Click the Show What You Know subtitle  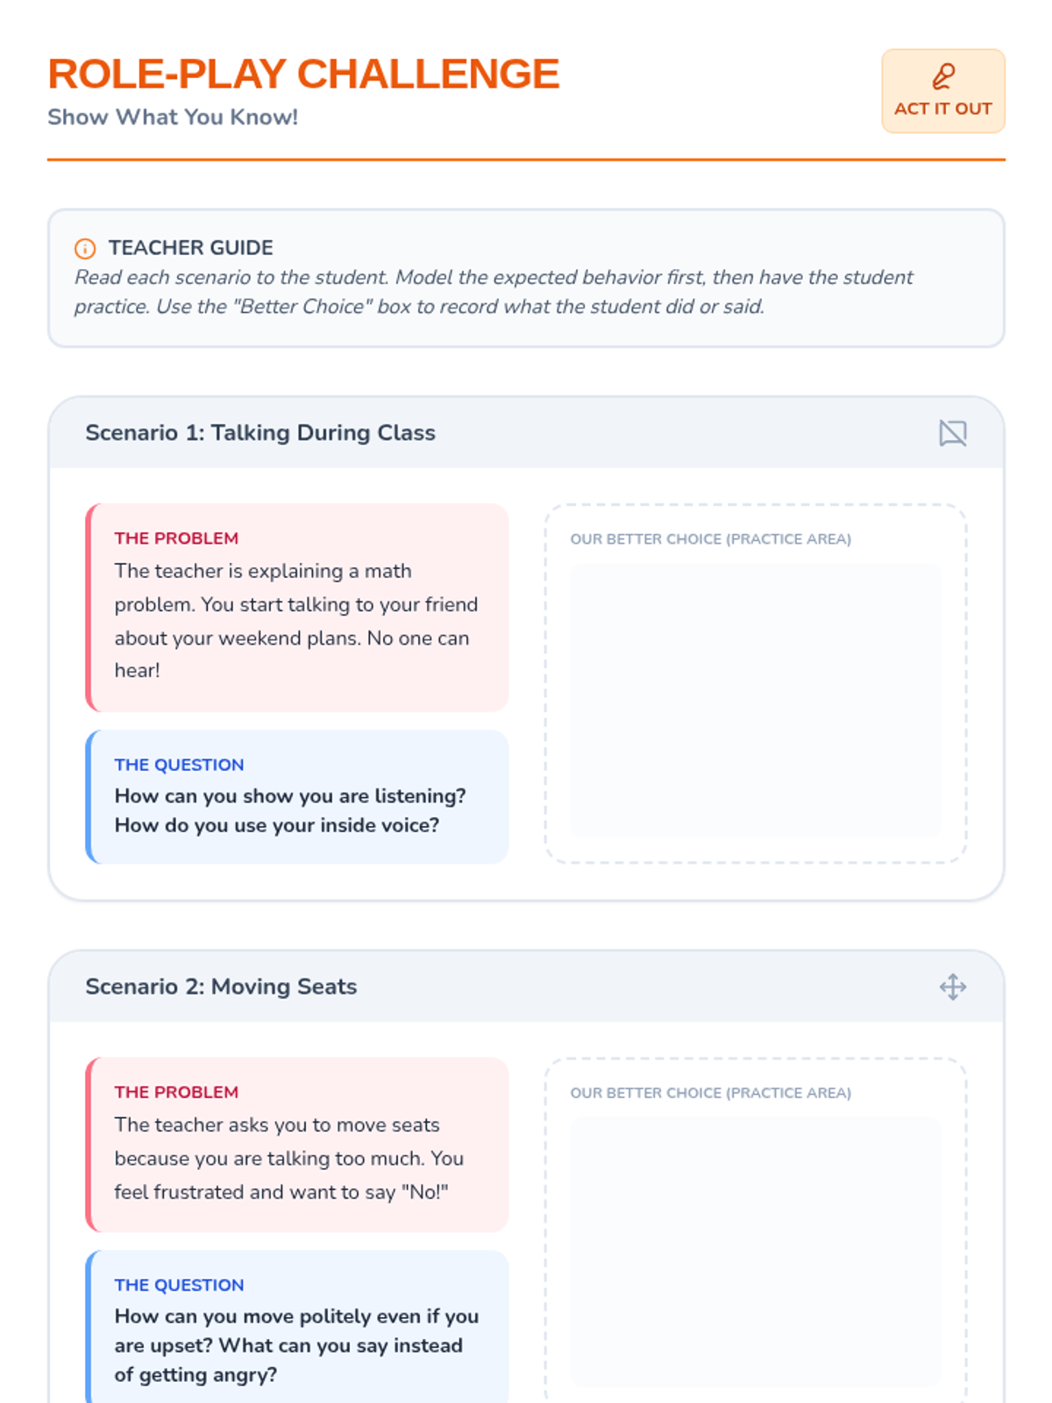click(x=173, y=117)
